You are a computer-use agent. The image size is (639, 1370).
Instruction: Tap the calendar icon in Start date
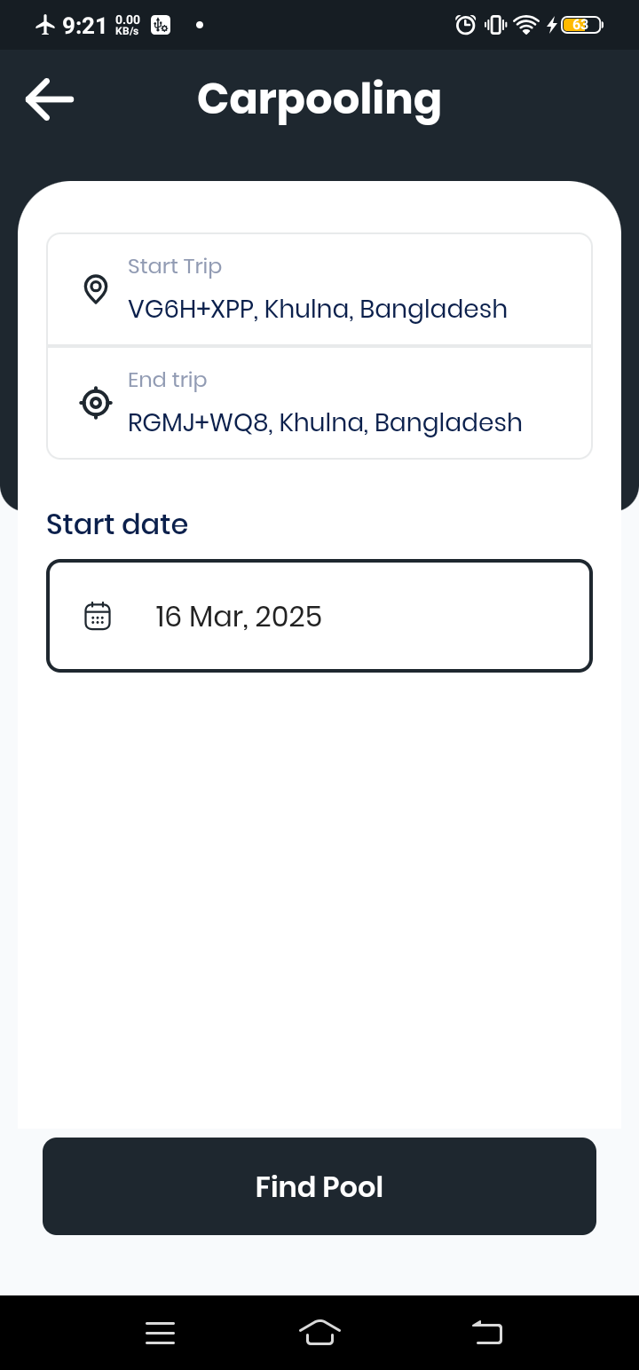98,616
